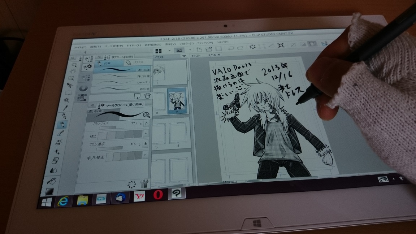
Task: Open the sub tool detail wrench icon
Action: (x=145, y=183)
